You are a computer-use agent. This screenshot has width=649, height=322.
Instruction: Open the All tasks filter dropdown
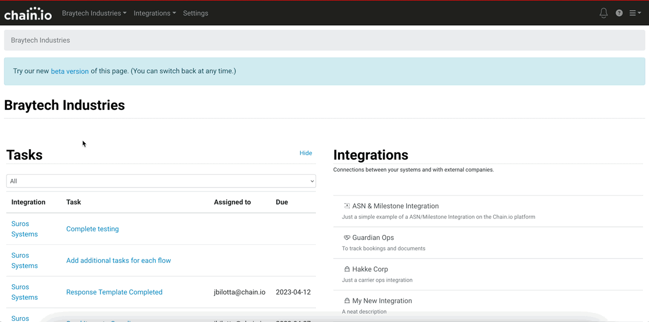tap(161, 181)
